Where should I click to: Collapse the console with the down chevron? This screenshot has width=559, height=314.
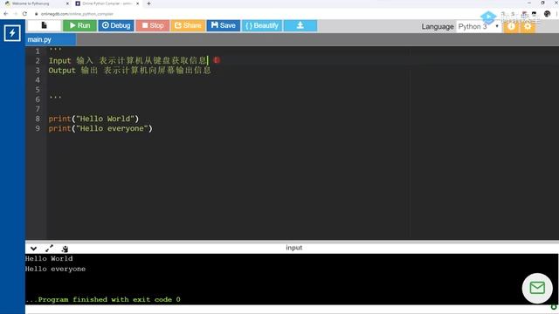(33, 249)
